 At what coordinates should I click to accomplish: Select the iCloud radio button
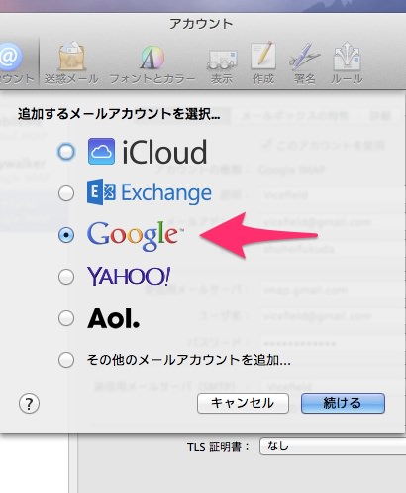click(66, 152)
